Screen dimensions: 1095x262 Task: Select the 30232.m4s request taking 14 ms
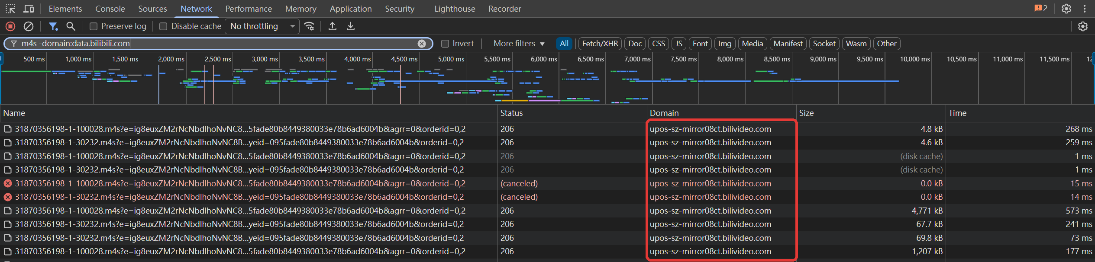click(x=547, y=197)
